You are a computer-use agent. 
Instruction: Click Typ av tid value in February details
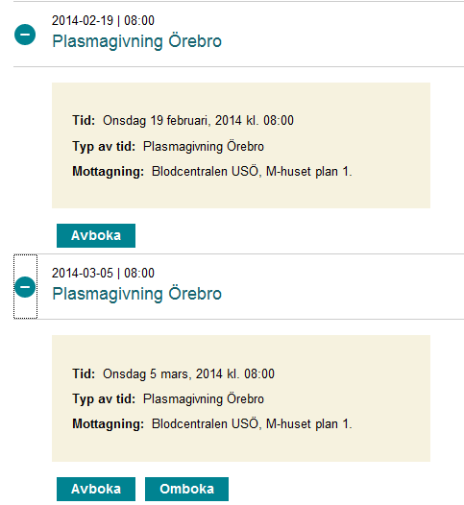click(x=204, y=147)
